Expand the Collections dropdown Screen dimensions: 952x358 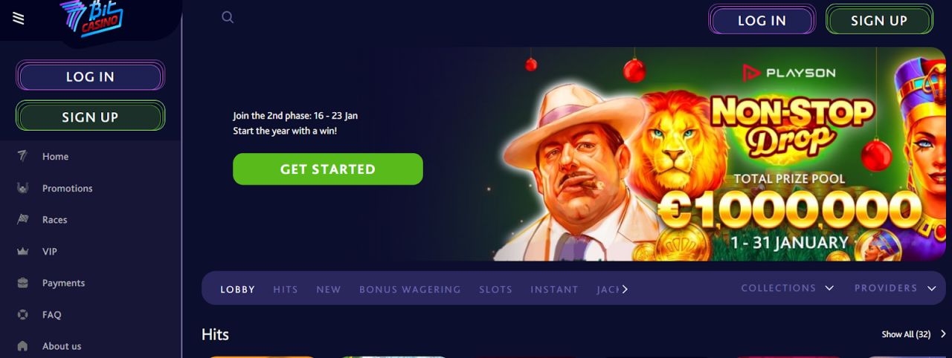pyautogui.click(x=788, y=288)
